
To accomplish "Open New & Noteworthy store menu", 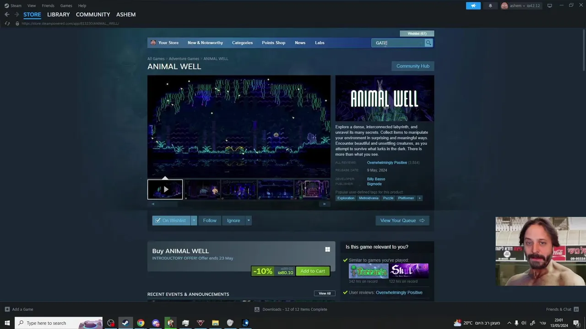I will pyautogui.click(x=205, y=42).
